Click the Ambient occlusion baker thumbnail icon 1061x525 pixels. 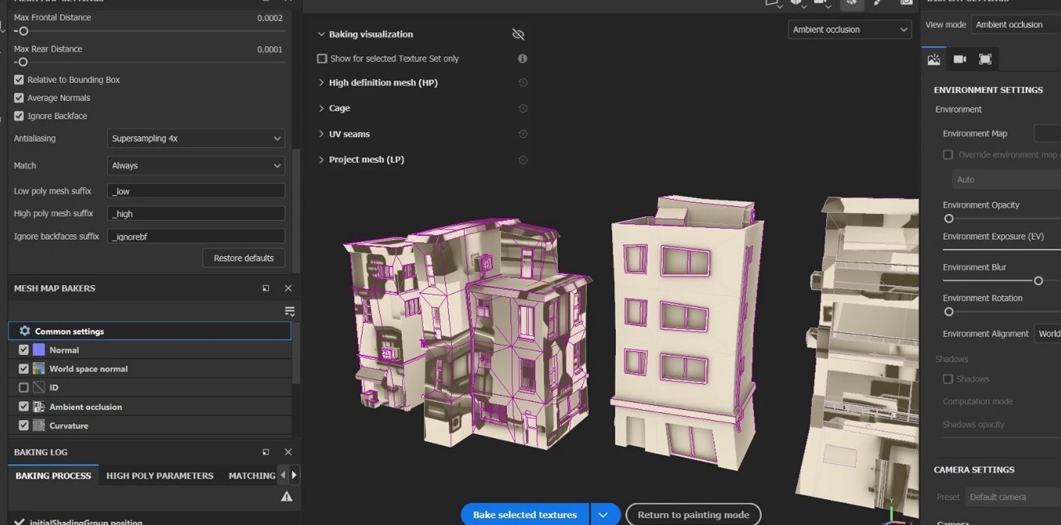click(39, 406)
